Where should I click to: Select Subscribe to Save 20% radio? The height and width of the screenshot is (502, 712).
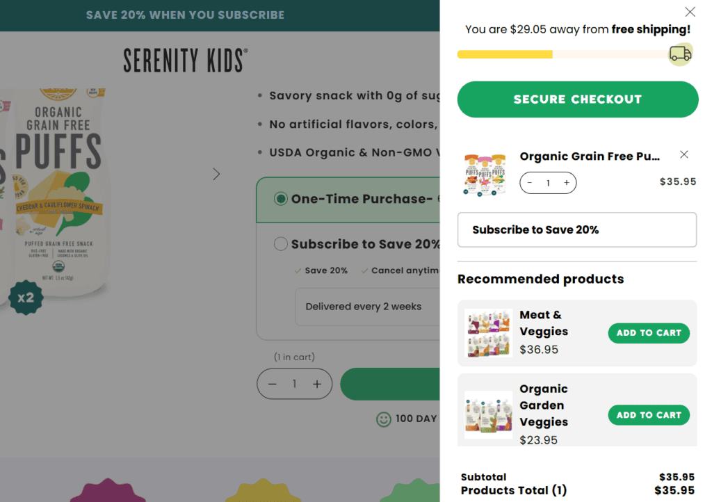tap(281, 244)
